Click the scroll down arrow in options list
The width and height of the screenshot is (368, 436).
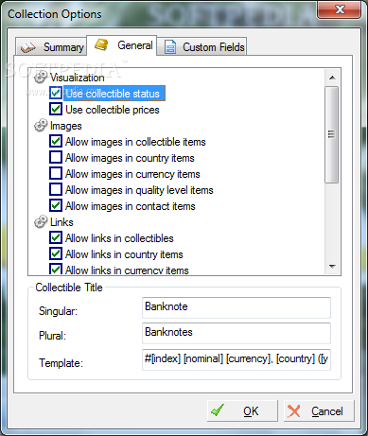tap(332, 267)
